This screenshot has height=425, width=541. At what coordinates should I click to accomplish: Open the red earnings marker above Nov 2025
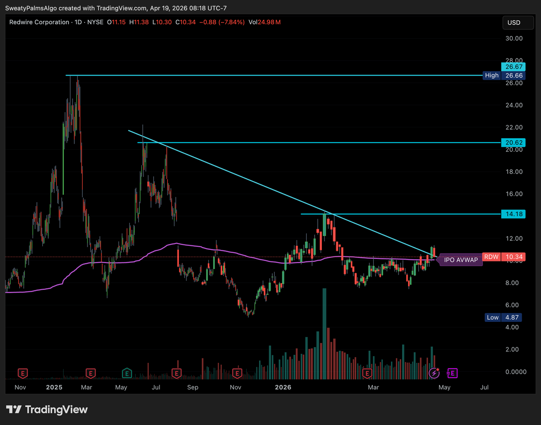237,373
